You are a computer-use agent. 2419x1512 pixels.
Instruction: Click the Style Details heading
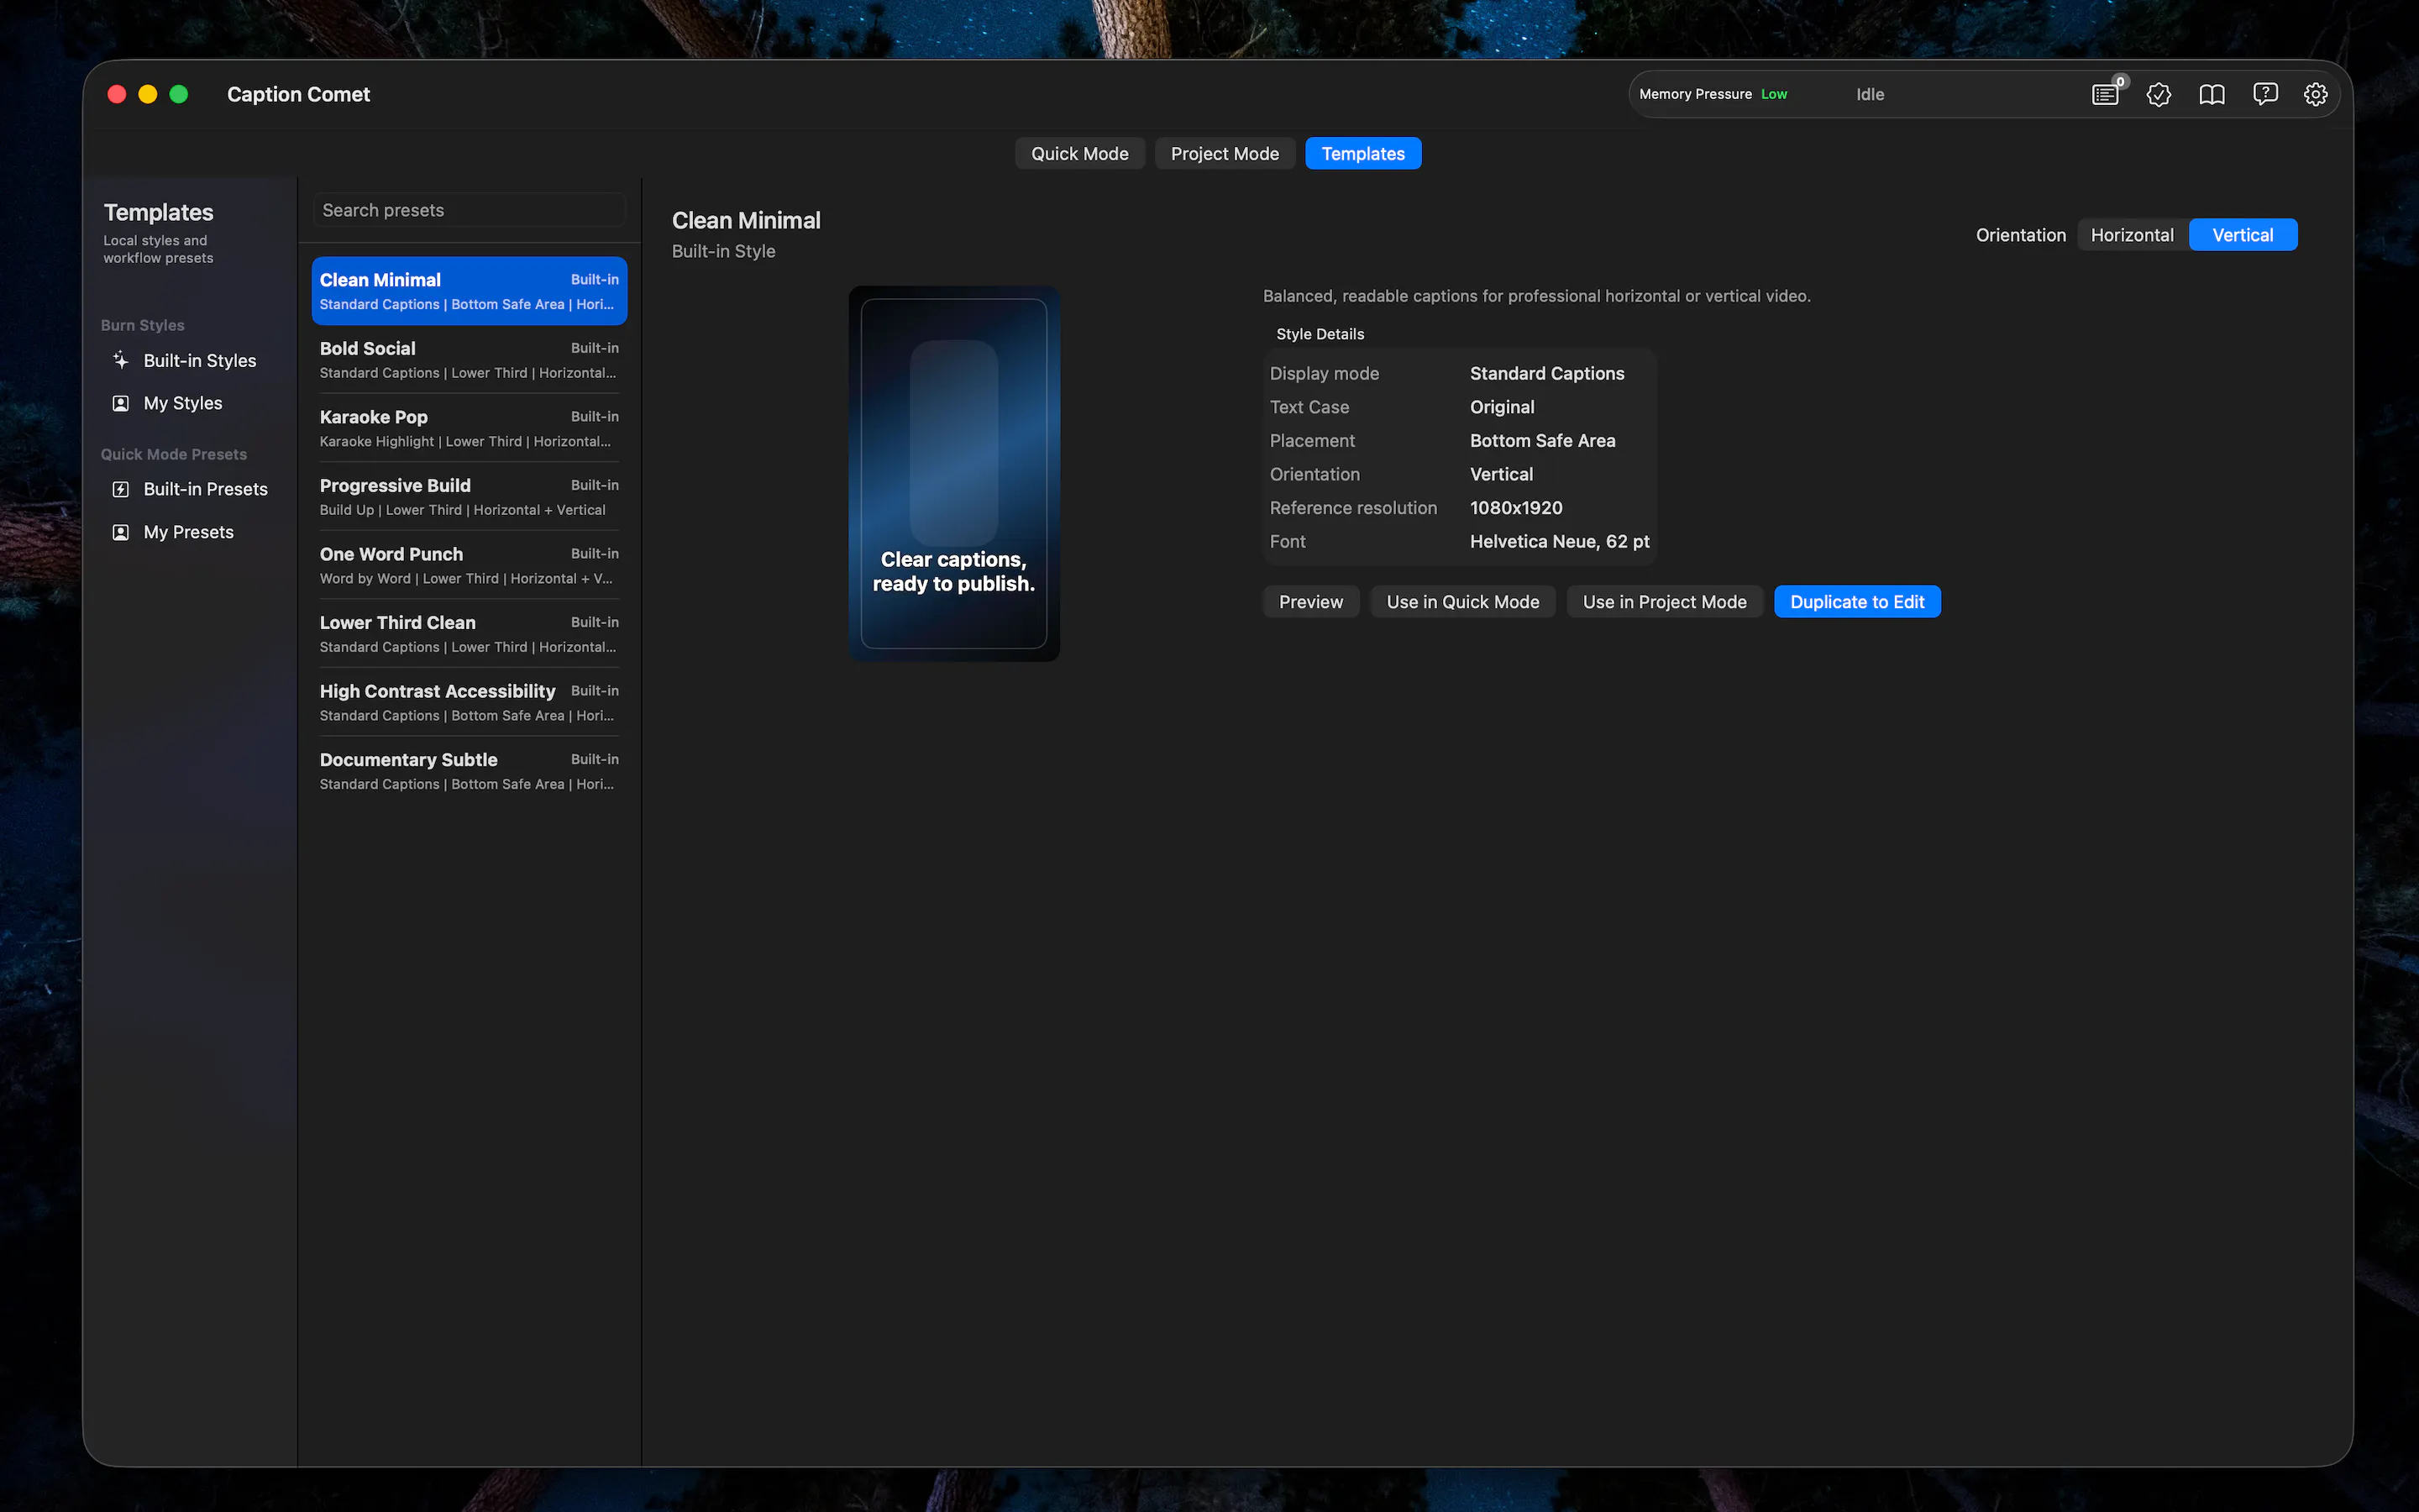(x=1320, y=334)
